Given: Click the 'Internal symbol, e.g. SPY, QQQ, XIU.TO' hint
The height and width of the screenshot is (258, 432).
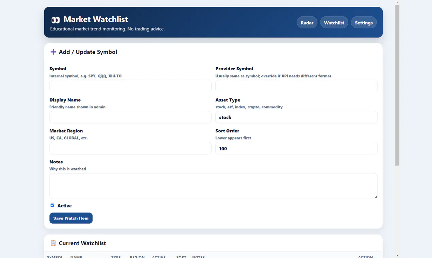Looking at the screenshot, I should (x=85, y=76).
